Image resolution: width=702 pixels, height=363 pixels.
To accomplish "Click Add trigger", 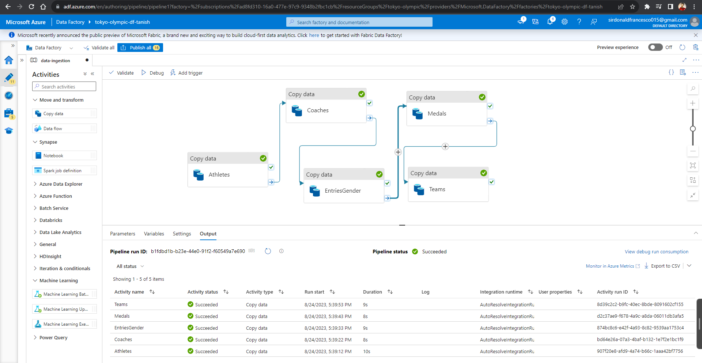I will tap(186, 73).
